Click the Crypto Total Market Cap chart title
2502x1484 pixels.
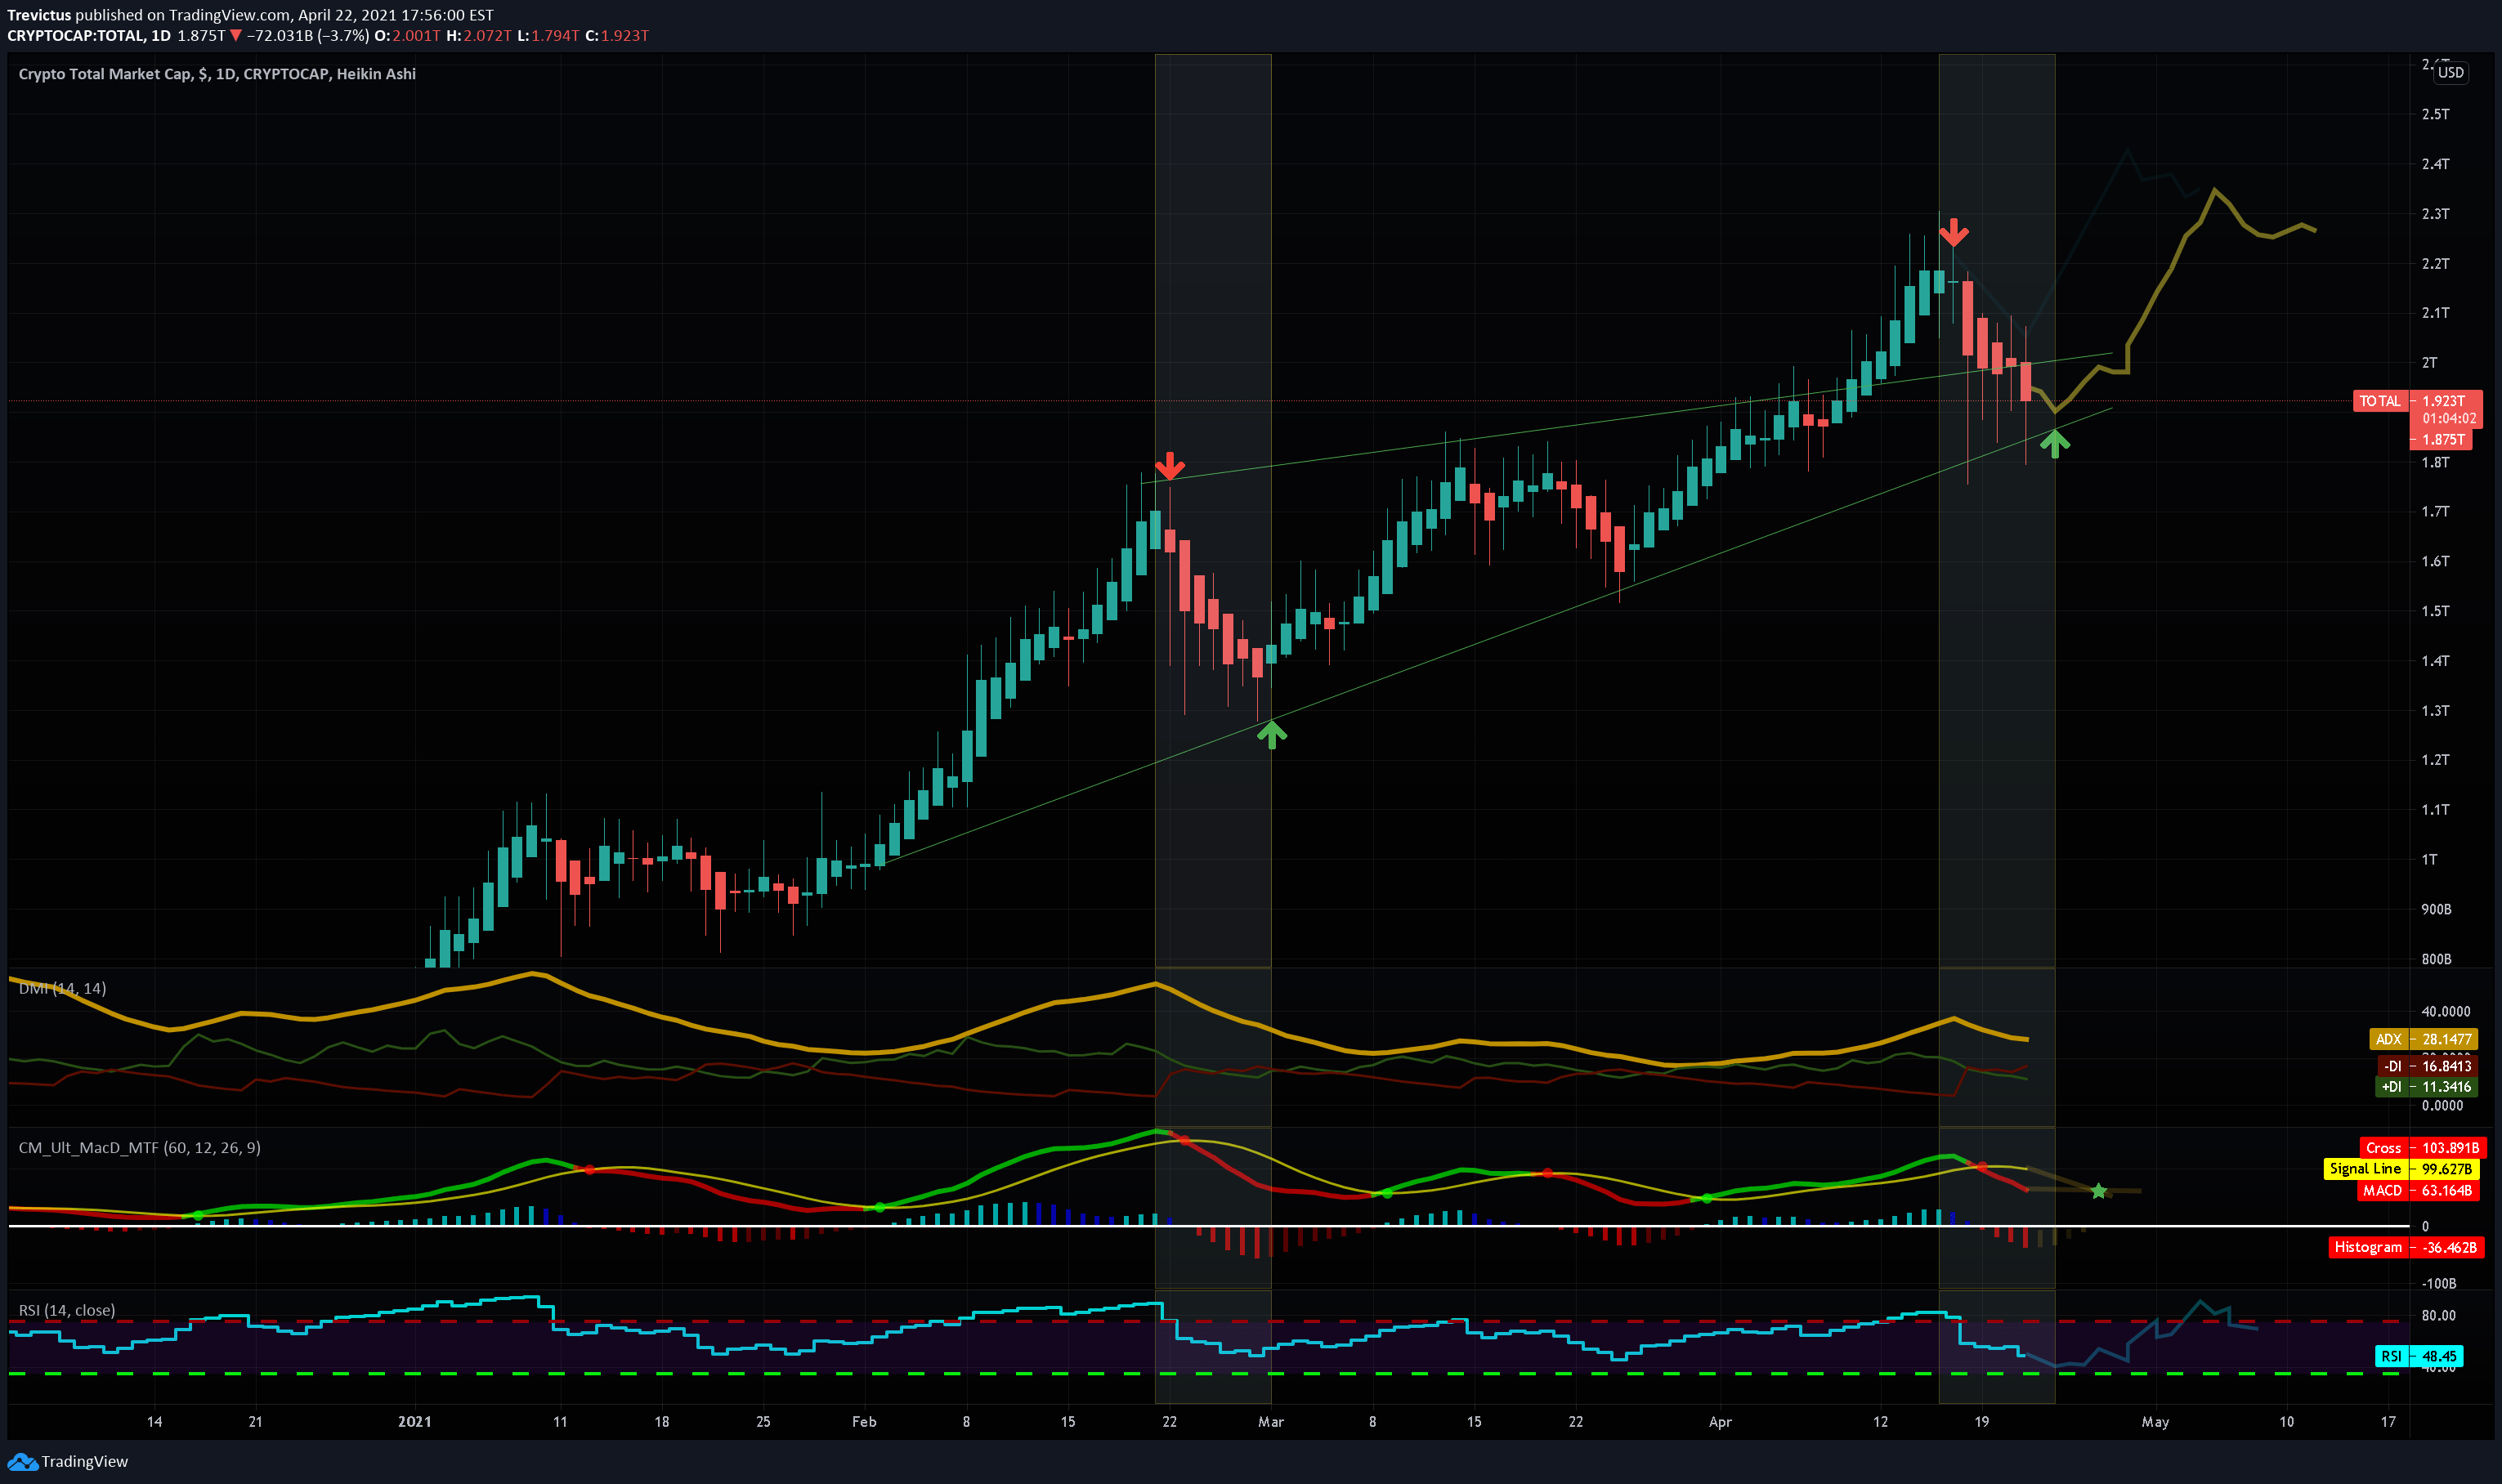click(217, 73)
